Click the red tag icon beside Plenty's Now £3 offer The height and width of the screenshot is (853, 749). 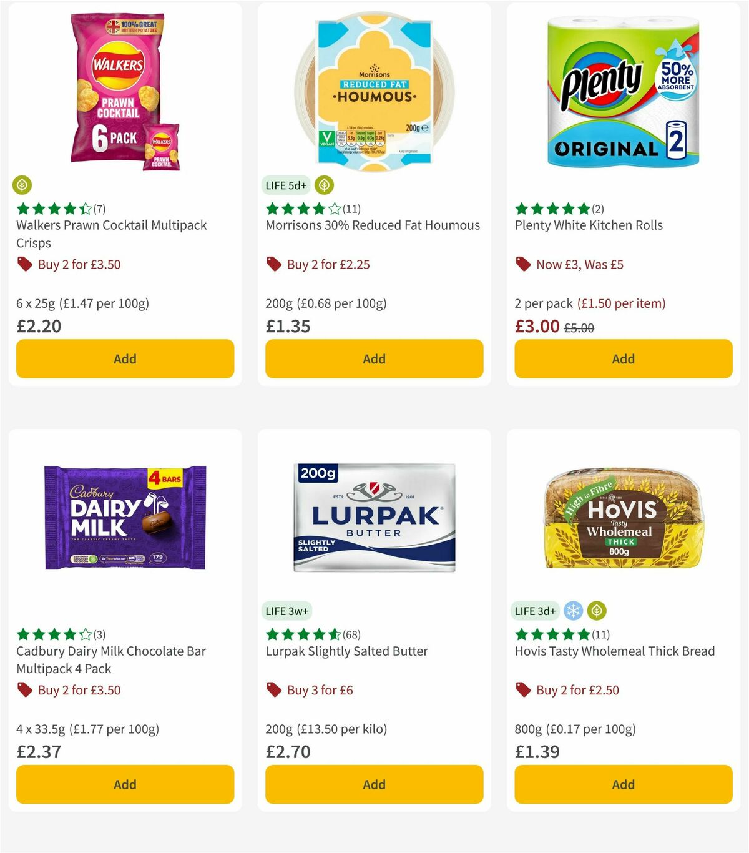click(x=523, y=264)
